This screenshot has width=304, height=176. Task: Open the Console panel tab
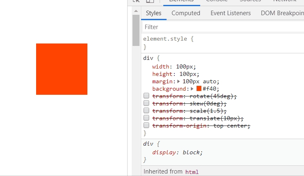click(x=217, y=1)
